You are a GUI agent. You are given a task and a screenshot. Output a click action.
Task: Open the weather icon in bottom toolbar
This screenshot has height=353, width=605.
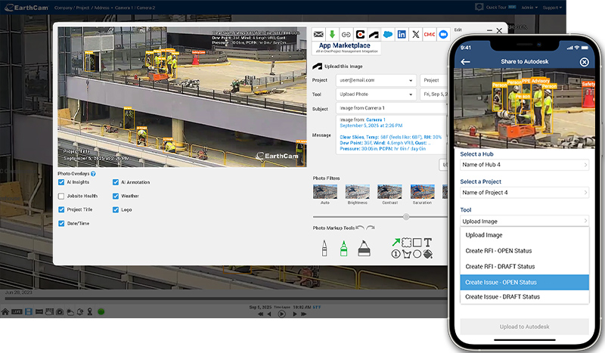70,311
